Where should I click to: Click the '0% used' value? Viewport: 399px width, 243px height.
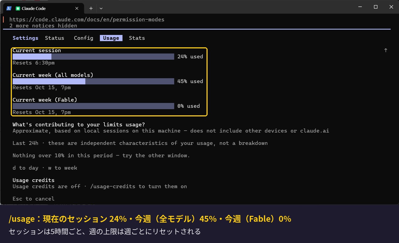[188, 106]
